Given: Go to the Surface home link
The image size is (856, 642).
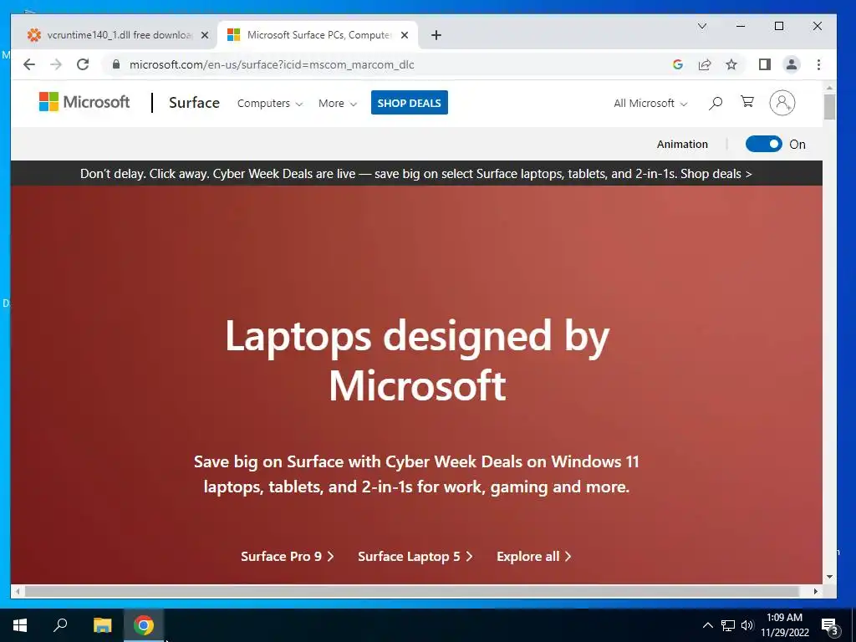Looking at the screenshot, I should click(x=194, y=103).
